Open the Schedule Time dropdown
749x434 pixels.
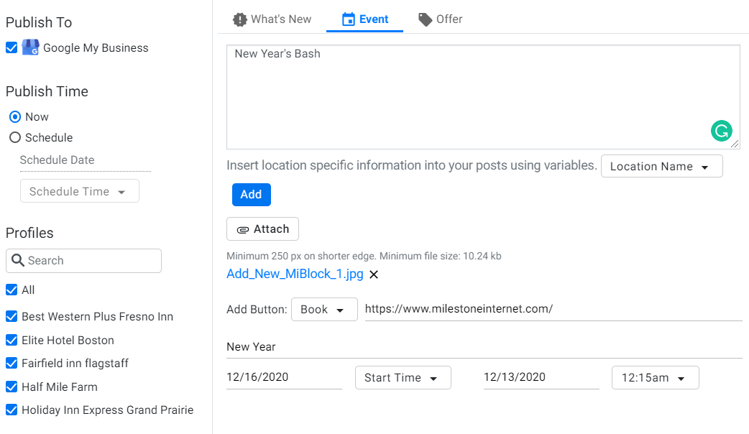pos(80,191)
